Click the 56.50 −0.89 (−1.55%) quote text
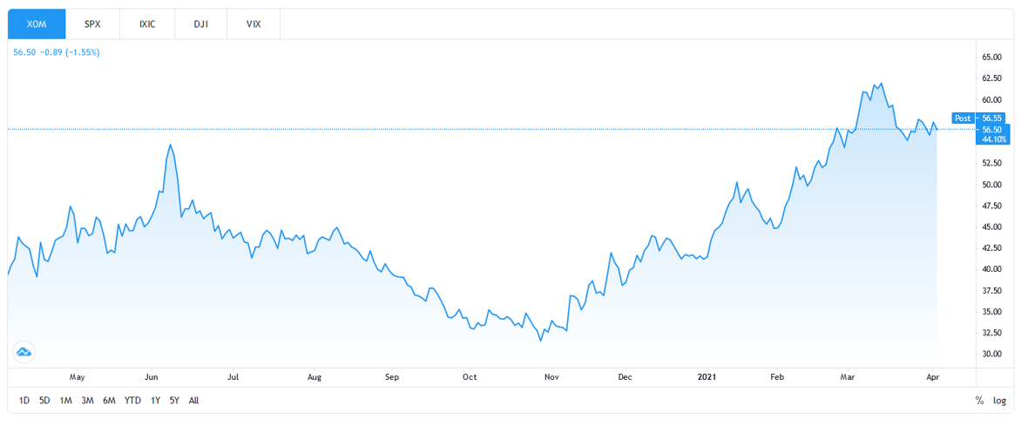The image size is (1028, 426). pos(57,51)
